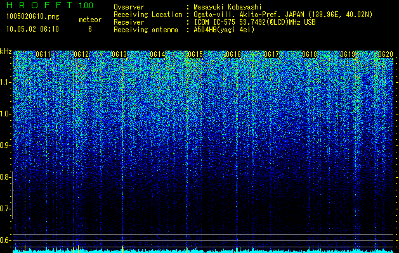Click the 0619 time marker
Image resolution: width=399 pixels, height=253 pixels.
point(348,54)
